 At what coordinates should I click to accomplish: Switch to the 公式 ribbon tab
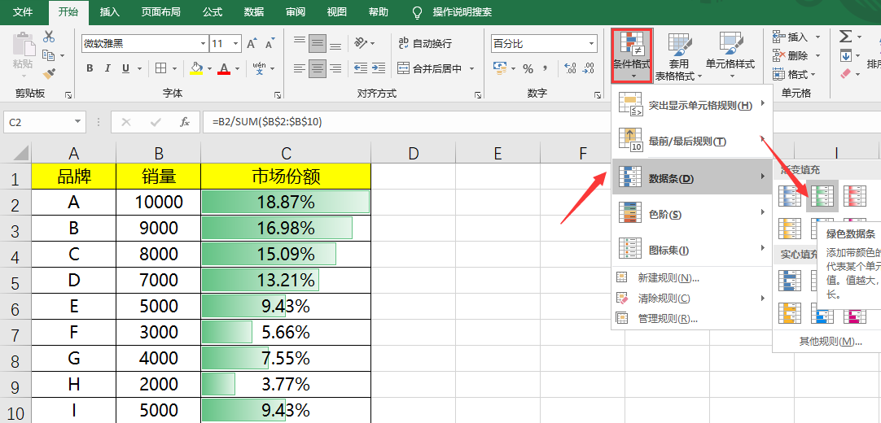point(213,11)
